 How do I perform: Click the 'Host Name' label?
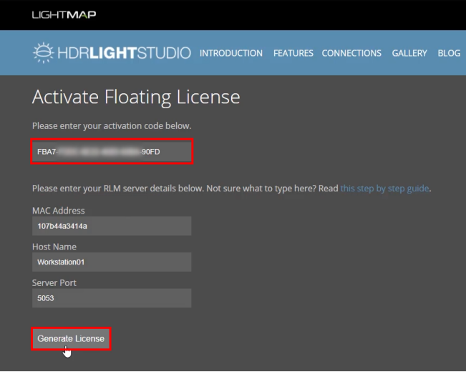click(54, 247)
